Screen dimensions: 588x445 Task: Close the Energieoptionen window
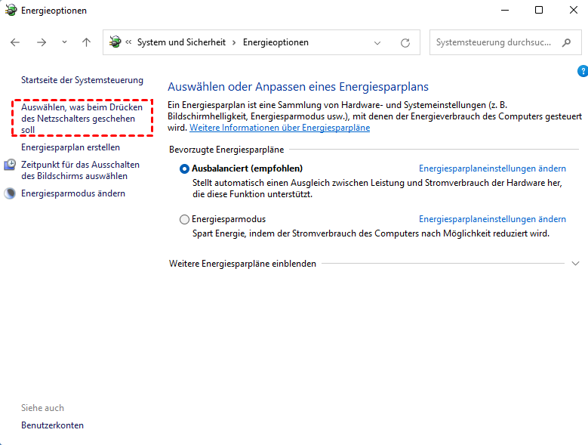[x=574, y=10]
